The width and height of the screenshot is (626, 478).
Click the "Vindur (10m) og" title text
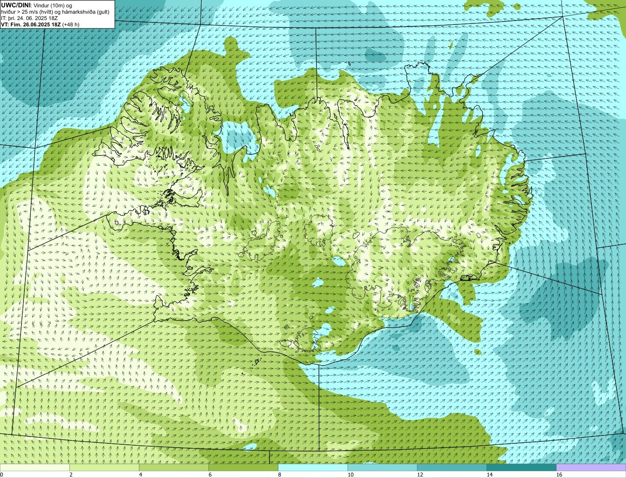(x=53, y=5)
